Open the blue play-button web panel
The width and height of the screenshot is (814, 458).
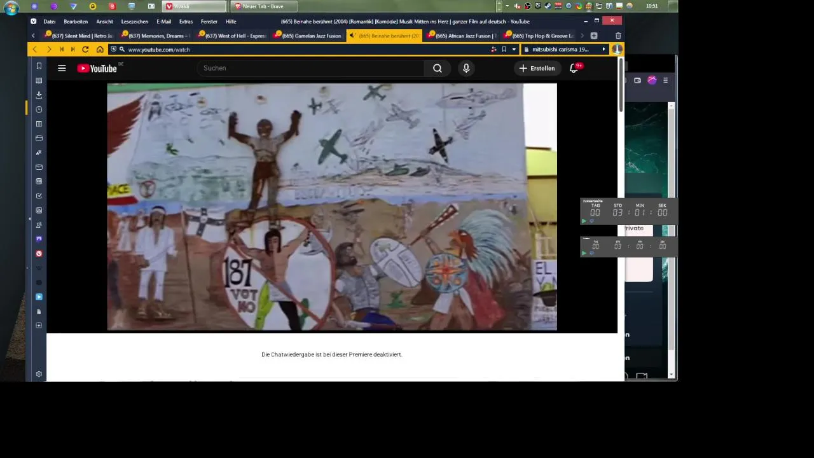pyautogui.click(x=39, y=297)
